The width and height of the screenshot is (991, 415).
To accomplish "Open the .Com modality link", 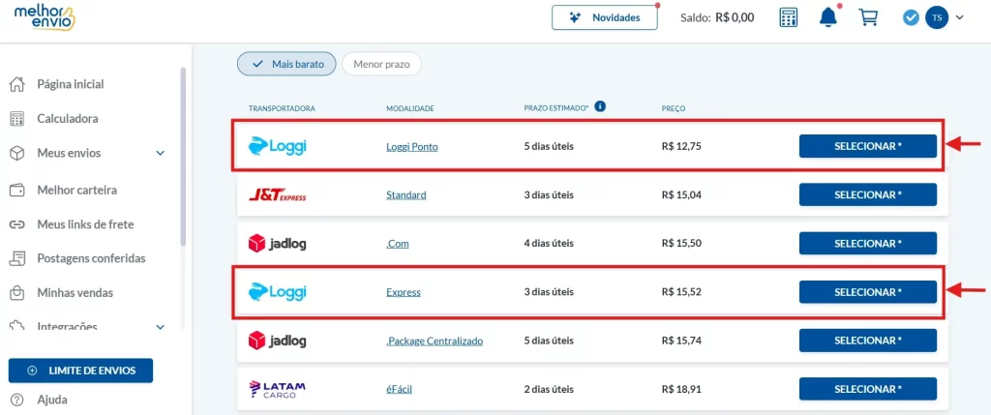I will click(x=397, y=244).
